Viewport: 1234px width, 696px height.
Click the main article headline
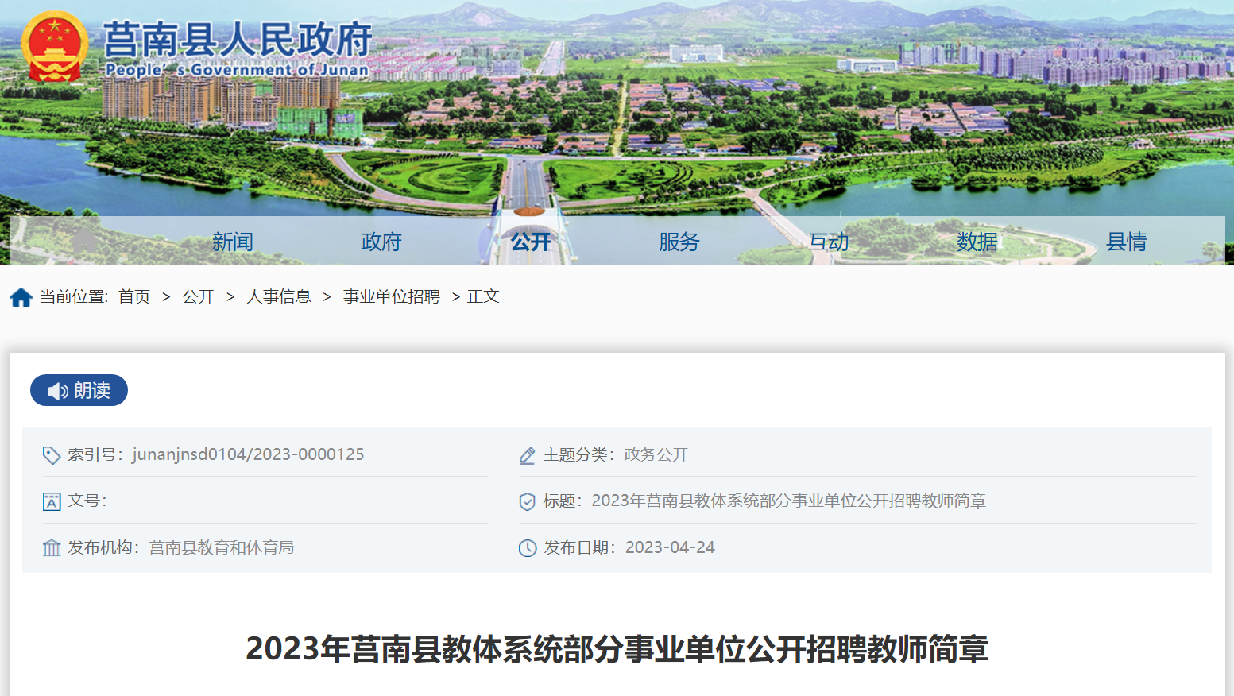click(617, 649)
